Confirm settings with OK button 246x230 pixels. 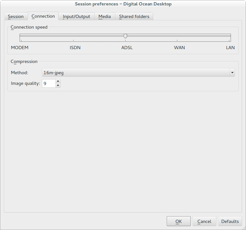179,221
